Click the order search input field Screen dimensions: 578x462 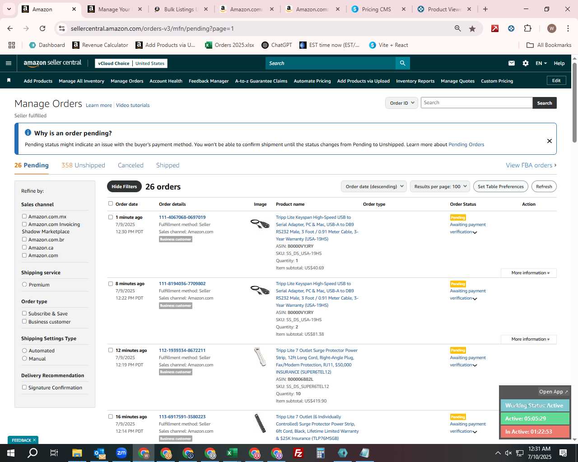pos(476,103)
